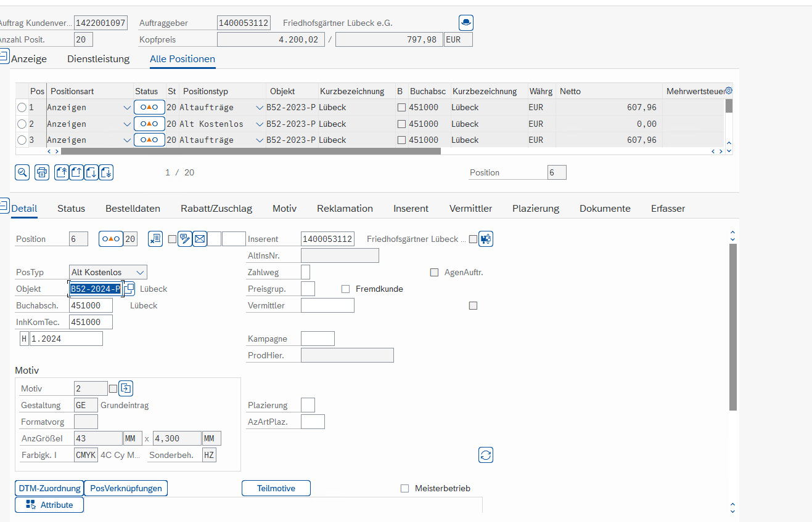Expand the PosTyp Alt Kostenlos dropdown
812x522 pixels.
coord(141,272)
